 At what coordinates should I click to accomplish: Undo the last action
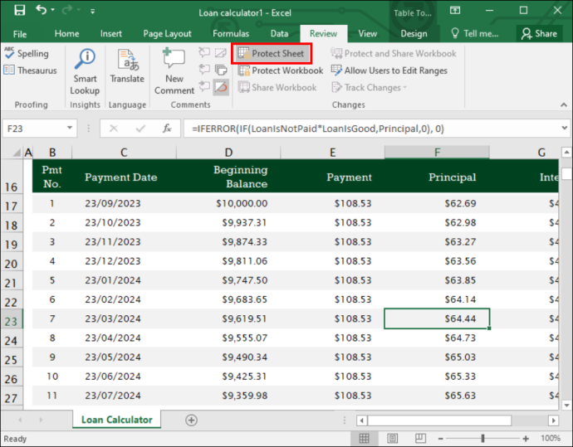pos(42,10)
